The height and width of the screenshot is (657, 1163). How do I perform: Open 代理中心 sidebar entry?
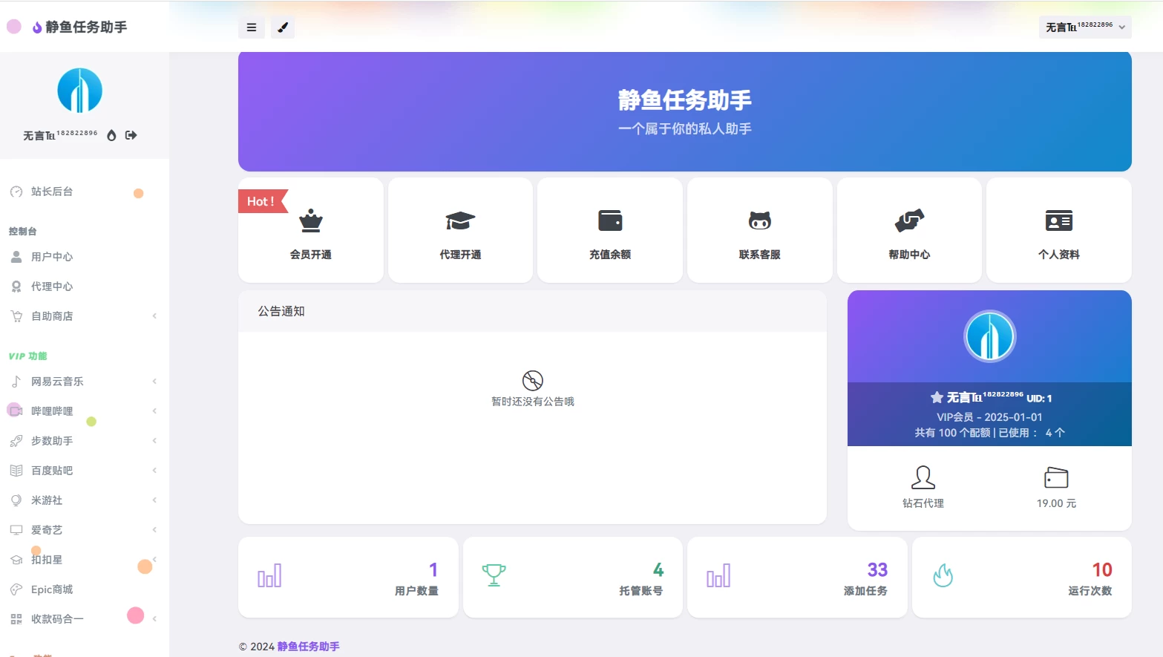pos(52,287)
